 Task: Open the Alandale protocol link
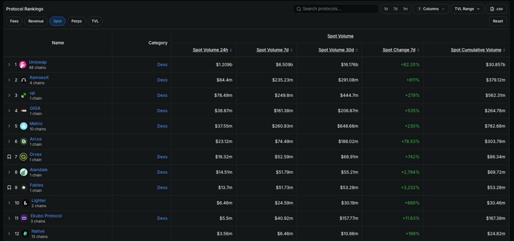point(39,170)
